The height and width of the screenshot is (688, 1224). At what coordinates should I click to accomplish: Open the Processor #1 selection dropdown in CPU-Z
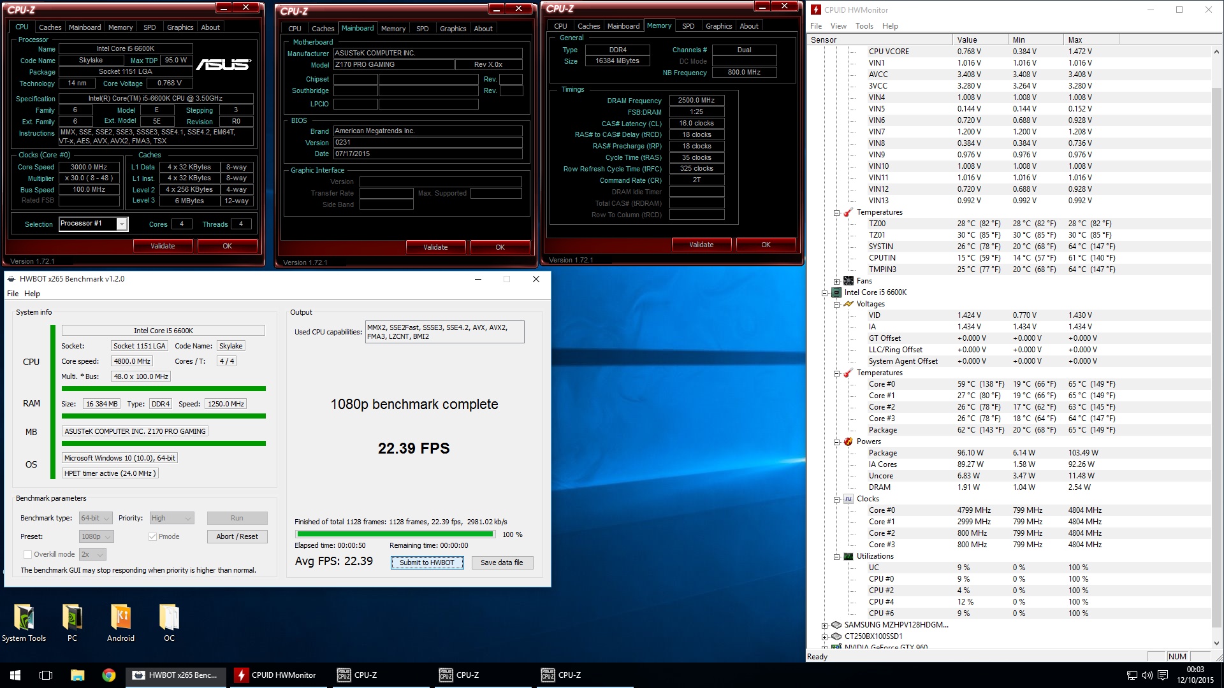(x=122, y=224)
